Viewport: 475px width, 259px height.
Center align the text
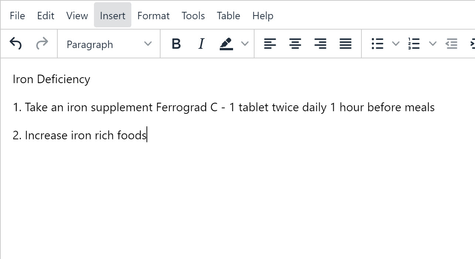[295, 44]
